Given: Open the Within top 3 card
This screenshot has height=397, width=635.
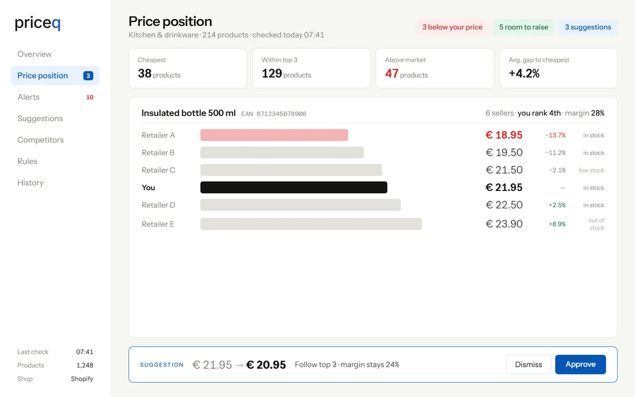Looking at the screenshot, I should click(311, 68).
